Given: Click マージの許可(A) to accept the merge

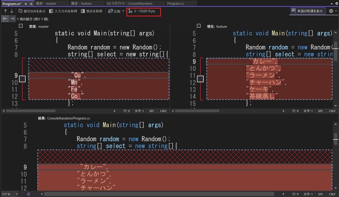Looking at the screenshot, I should pyautogui.click(x=144, y=11).
